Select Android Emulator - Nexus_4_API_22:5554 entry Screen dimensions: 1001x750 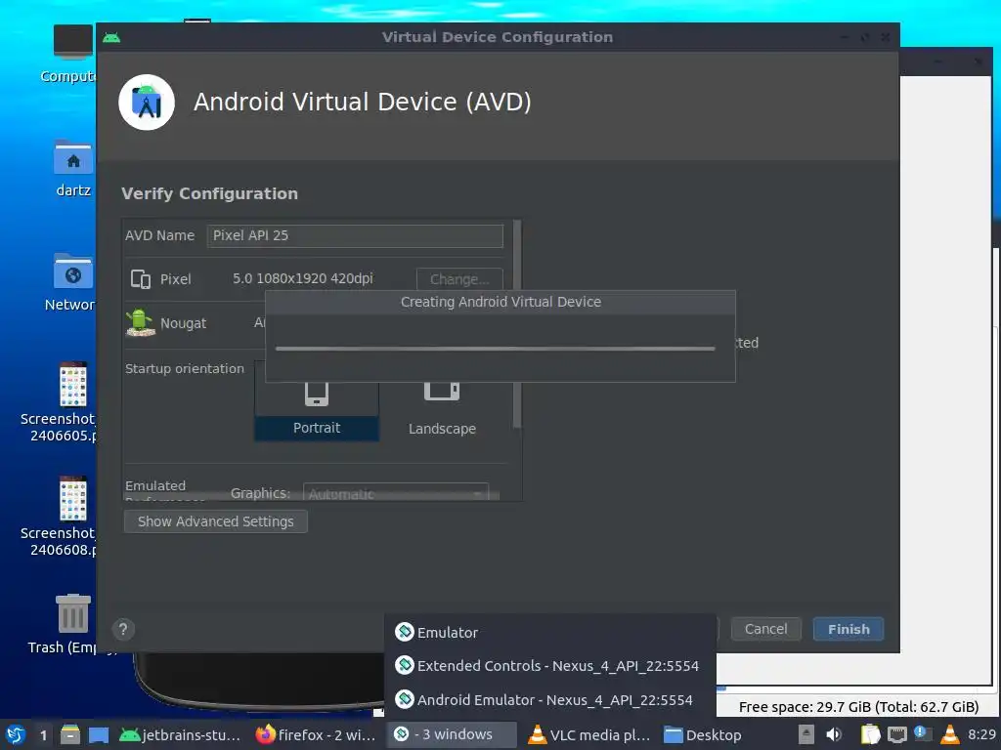(549, 699)
